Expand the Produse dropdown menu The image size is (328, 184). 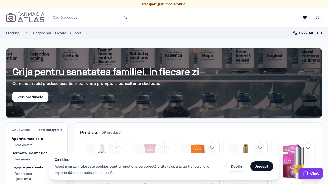click(x=17, y=33)
